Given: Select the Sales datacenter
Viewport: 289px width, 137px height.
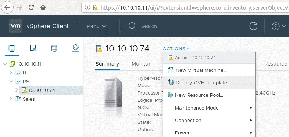Looking at the screenshot, I should pos(29,99).
